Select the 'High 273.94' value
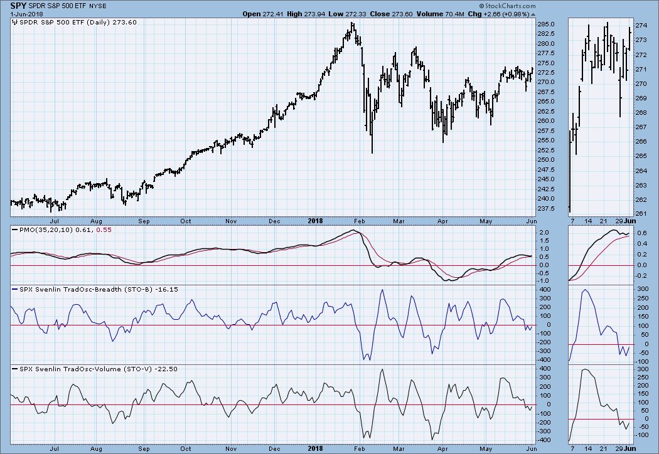The image size is (659, 454). coord(306,14)
